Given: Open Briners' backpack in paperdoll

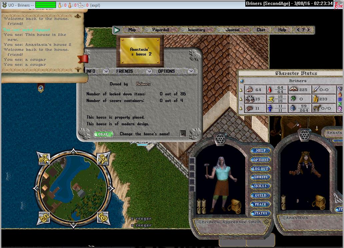Looking at the screenshot, I should coord(234,206).
